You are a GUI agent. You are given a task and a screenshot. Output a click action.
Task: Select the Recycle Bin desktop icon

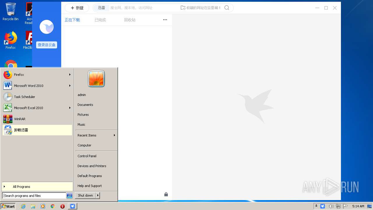coord(10,12)
